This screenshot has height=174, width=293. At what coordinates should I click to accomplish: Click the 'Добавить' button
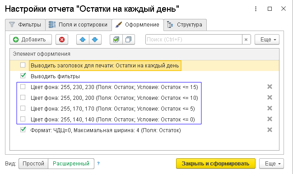(31, 40)
